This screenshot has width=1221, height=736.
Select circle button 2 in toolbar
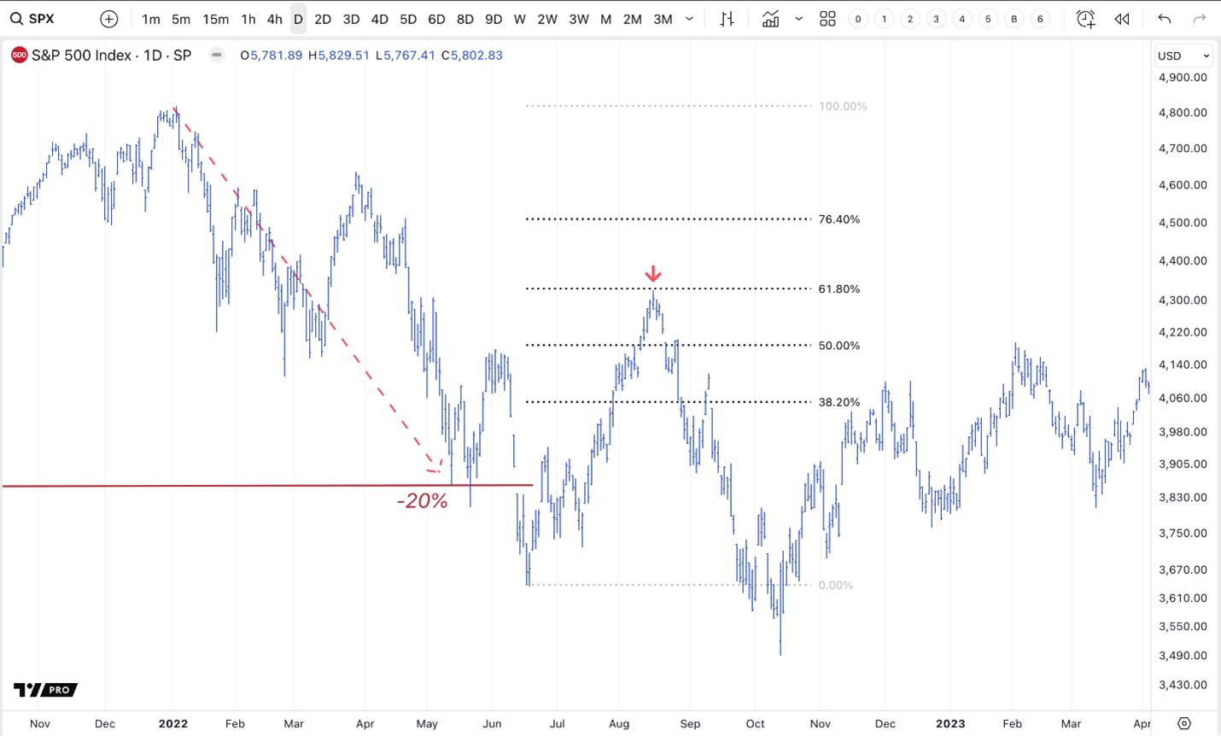910,19
